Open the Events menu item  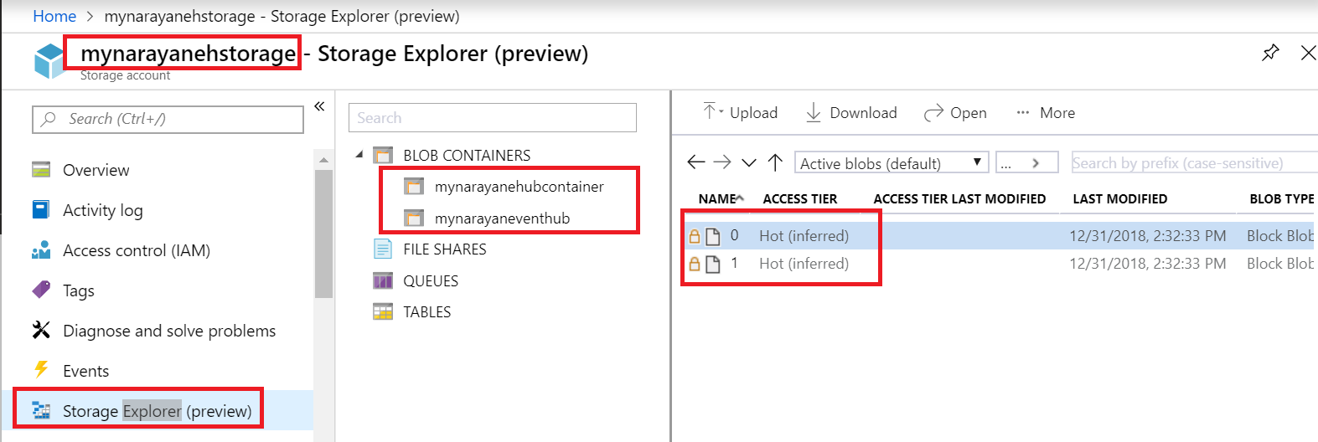(x=86, y=371)
